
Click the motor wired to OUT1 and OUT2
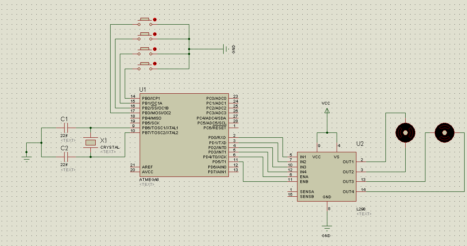pyautogui.click(x=405, y=132)
